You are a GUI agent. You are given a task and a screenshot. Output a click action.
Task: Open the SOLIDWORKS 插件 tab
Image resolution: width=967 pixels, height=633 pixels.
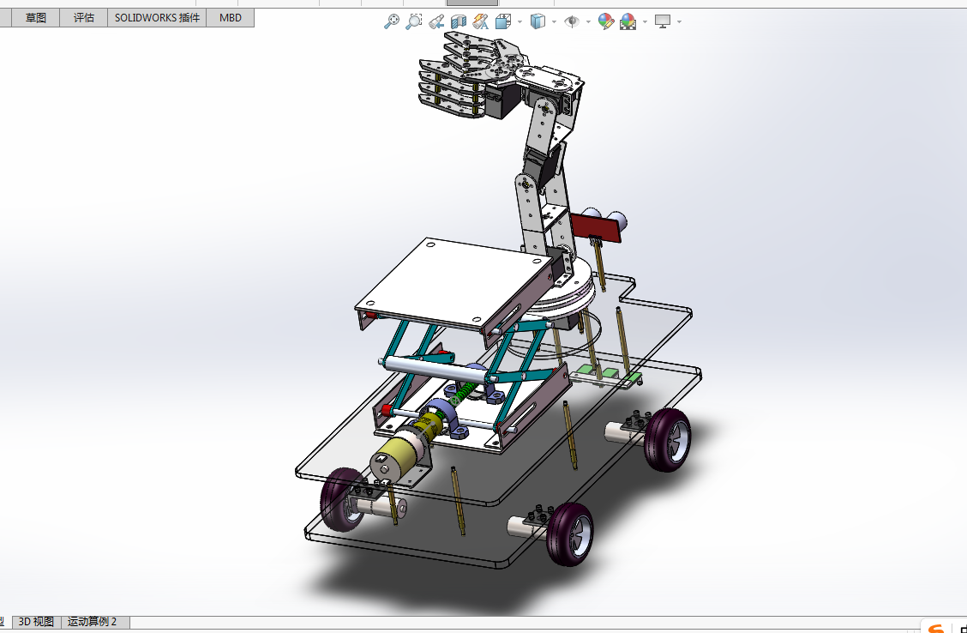tap(157, 18)
